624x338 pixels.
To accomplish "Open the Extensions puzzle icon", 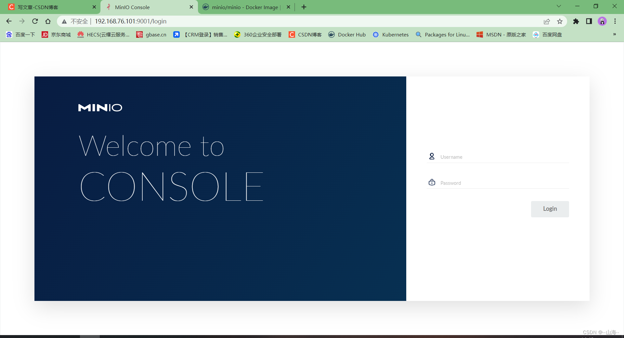I will 576,21.
